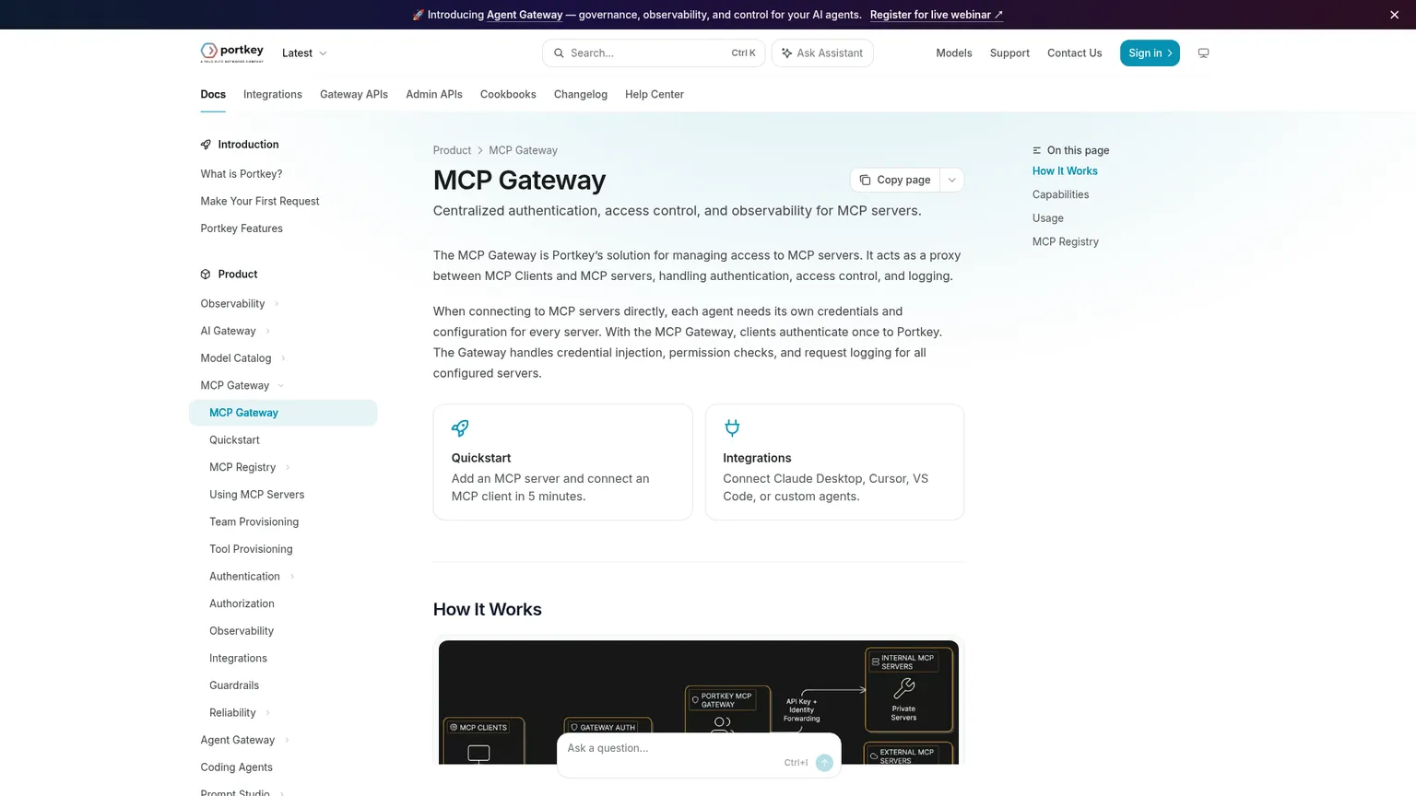Click the Search input field

(x=654, y=53)
